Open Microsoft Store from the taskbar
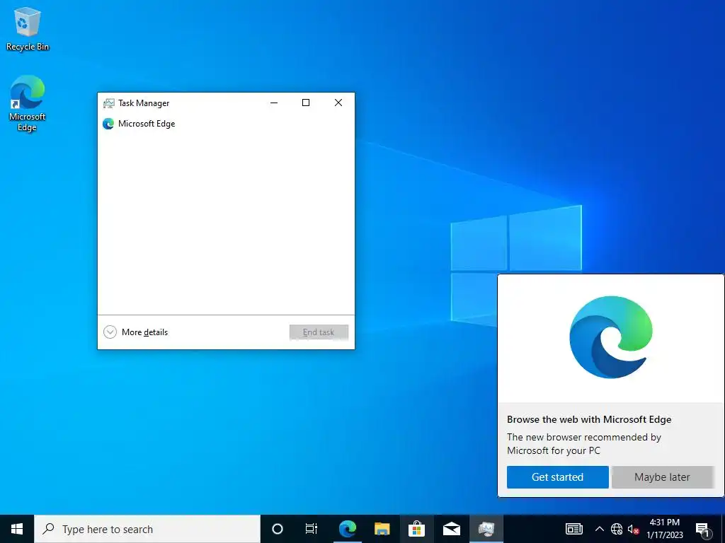Image resolution: width=725 pixels, height=543 pixels. point(416,529)
